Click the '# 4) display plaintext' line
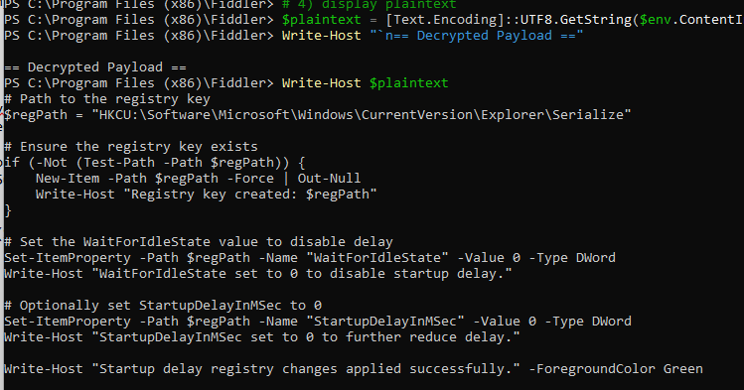Viewport: 744px width, 390px height. pyautogui.click(x=230, y=5)
